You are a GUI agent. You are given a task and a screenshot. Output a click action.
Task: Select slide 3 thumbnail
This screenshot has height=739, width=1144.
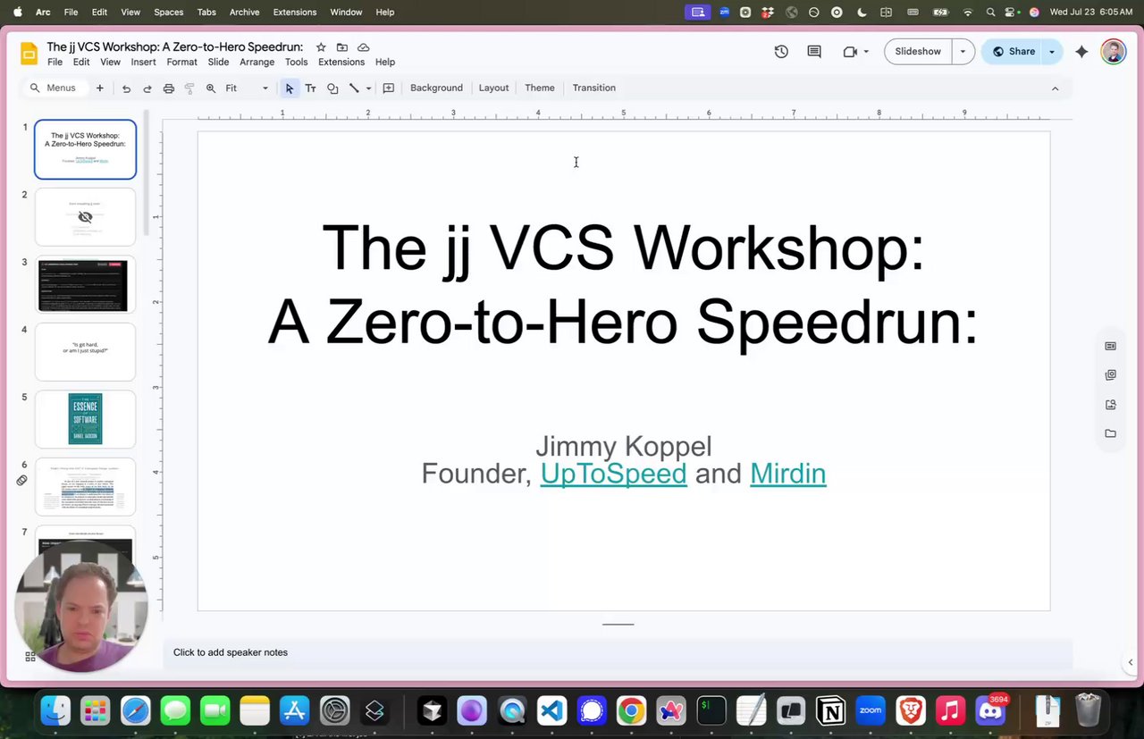[85, 285]
